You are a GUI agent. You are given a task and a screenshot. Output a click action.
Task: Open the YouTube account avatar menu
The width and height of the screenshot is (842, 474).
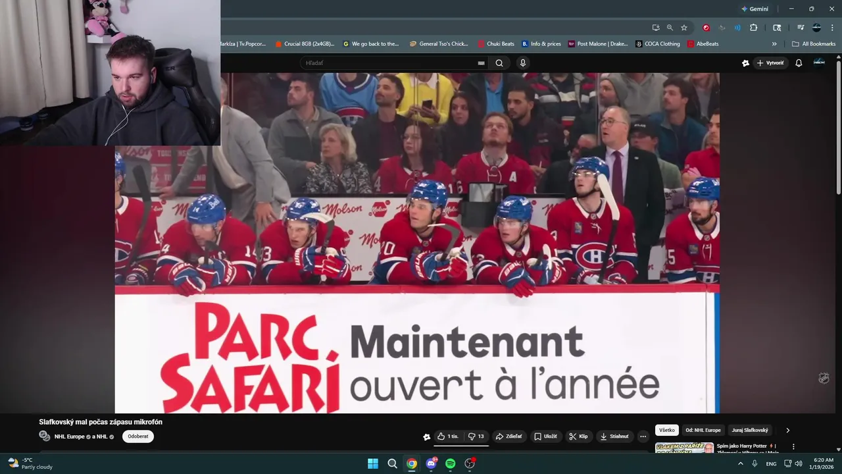coord(819,63)
